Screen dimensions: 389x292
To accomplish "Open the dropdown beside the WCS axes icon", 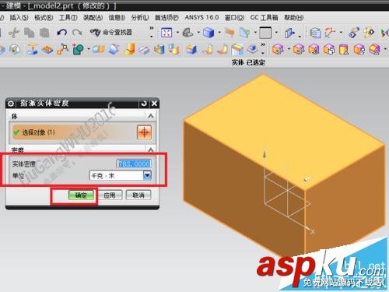I will point(341,33).
